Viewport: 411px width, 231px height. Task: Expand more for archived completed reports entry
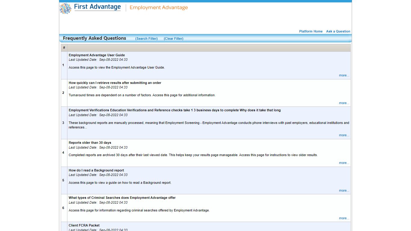(344, 163)
